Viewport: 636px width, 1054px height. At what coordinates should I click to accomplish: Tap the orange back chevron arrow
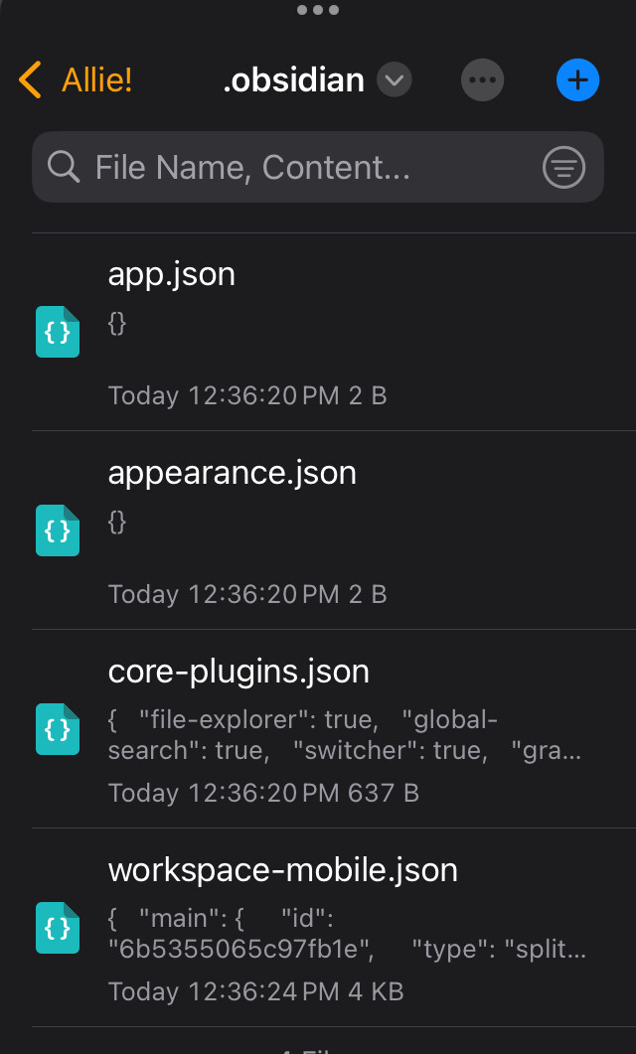30,80
